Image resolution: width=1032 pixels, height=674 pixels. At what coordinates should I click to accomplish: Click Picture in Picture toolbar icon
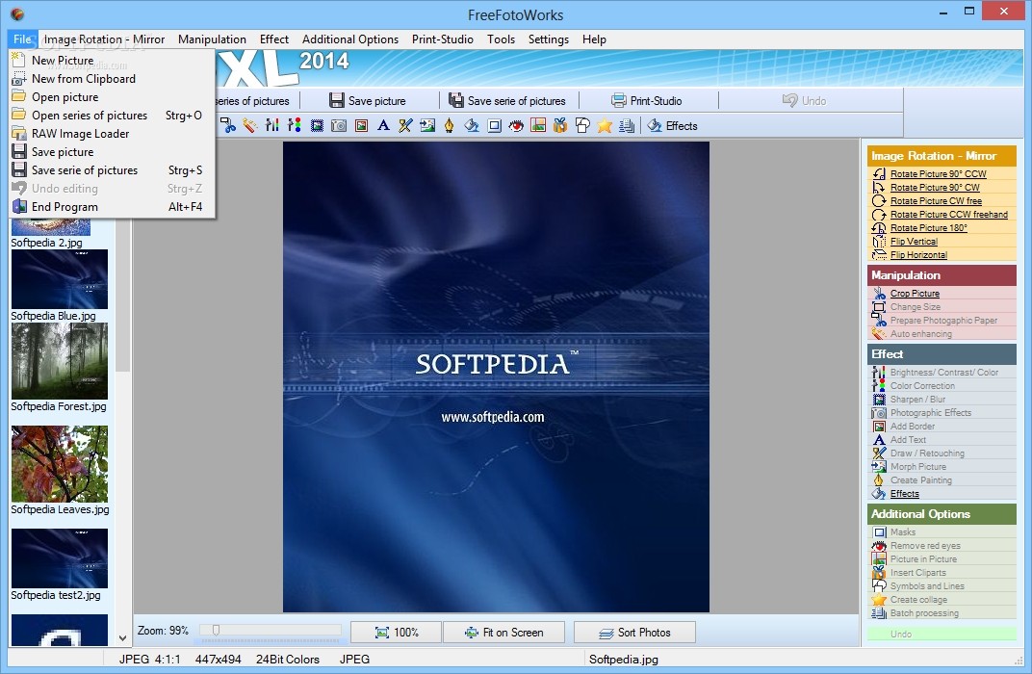[538, 125]
